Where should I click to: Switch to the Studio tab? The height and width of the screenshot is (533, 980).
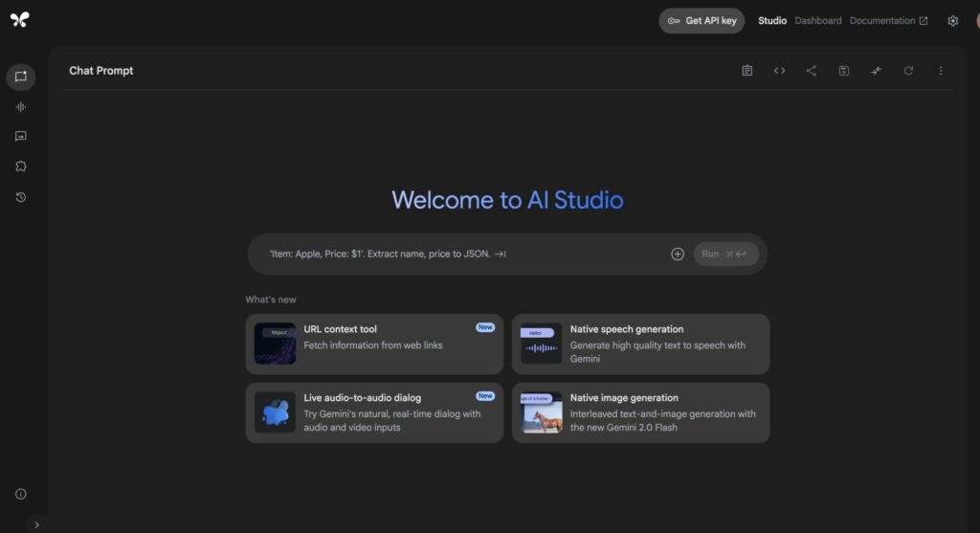pos(772,21)
